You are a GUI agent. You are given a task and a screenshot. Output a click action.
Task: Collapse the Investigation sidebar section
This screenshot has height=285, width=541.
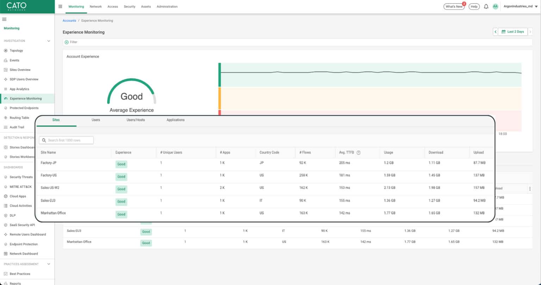point(49,41)
